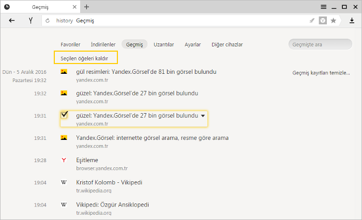Open the Ayarlar section

coord(192,44)
